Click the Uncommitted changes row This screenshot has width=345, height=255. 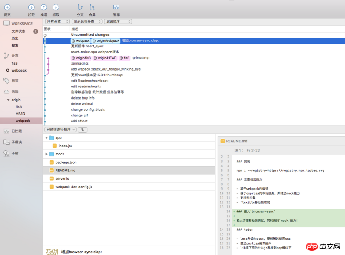[x=194, y=35]
